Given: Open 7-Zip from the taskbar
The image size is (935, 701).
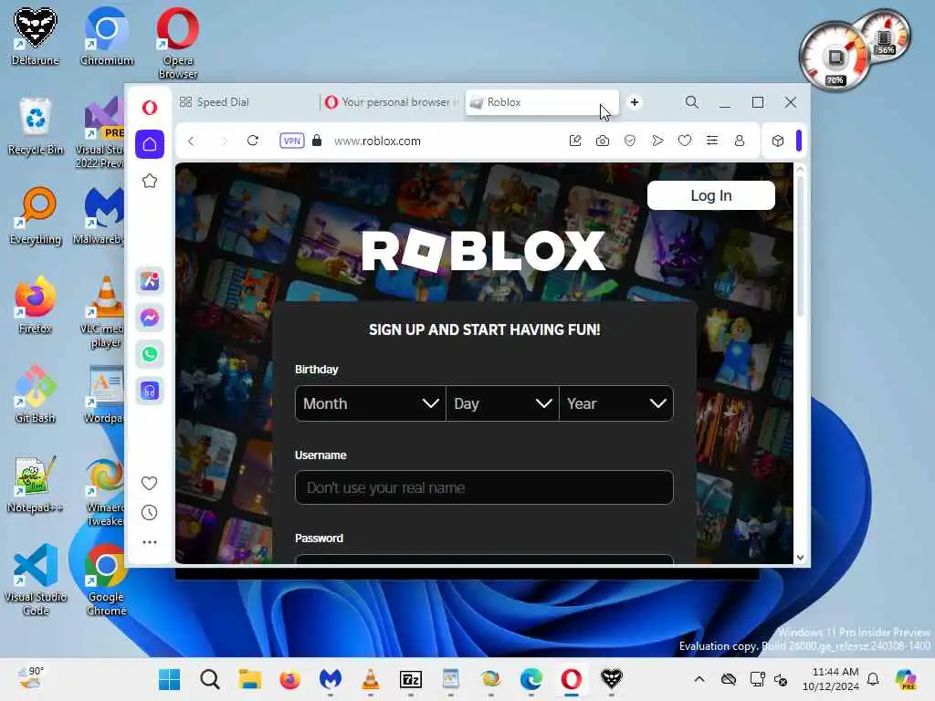Looking at the screenshot, I should coord(410,679).
